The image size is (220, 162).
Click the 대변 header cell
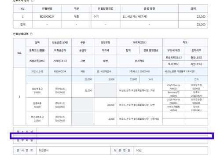pos(106,61)
